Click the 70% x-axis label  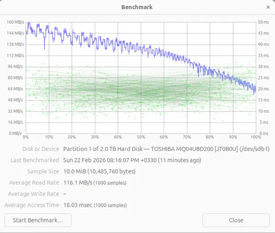[187, 137]
